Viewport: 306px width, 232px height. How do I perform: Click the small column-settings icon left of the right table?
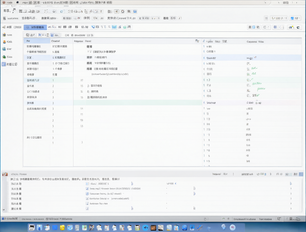coord(197,41)
